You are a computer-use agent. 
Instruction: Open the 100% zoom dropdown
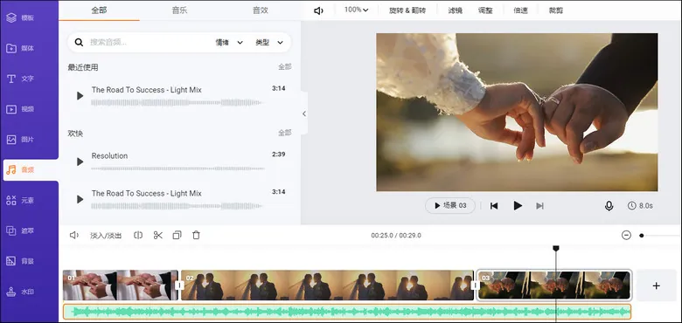[356, 10]
